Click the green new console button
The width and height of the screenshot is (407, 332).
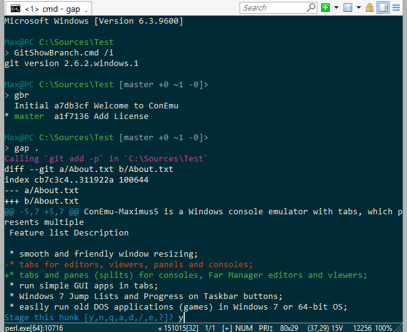click(325, 8)
